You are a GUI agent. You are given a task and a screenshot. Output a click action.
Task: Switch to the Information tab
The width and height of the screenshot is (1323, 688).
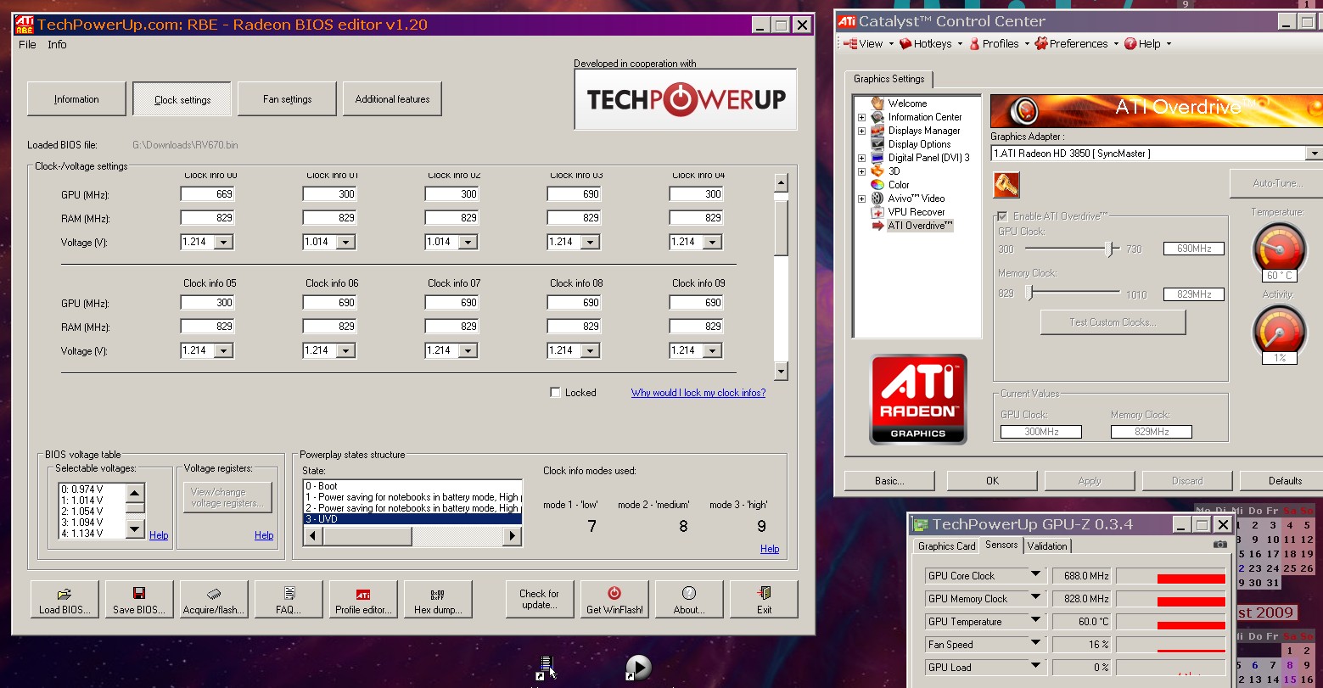coord(76,99)
